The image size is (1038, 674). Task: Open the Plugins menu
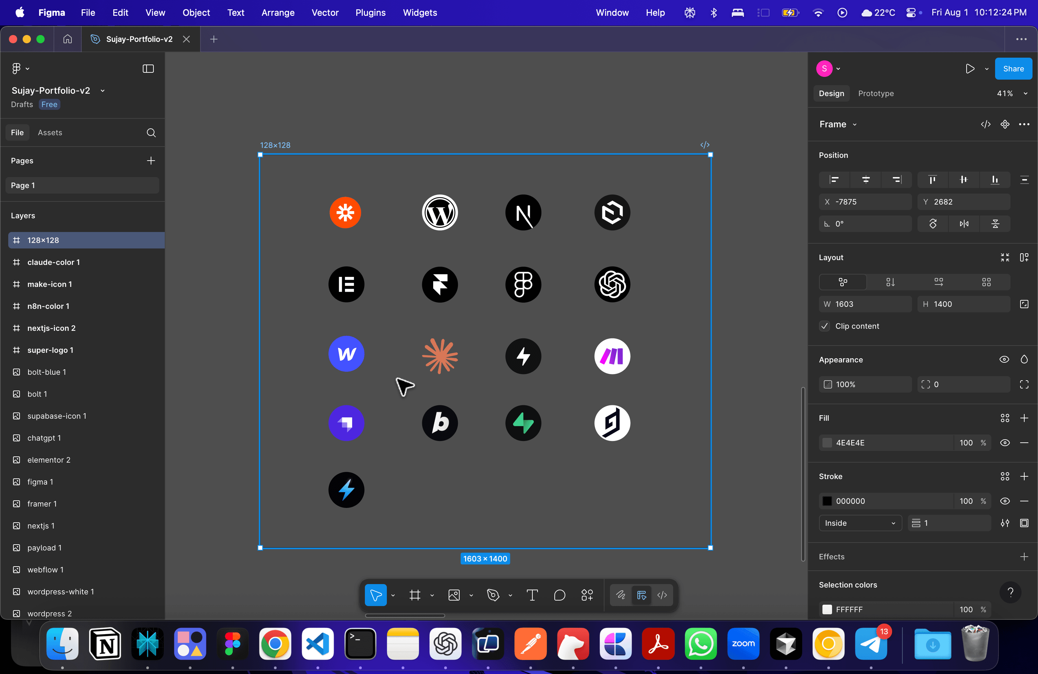[x=370, y=13]
